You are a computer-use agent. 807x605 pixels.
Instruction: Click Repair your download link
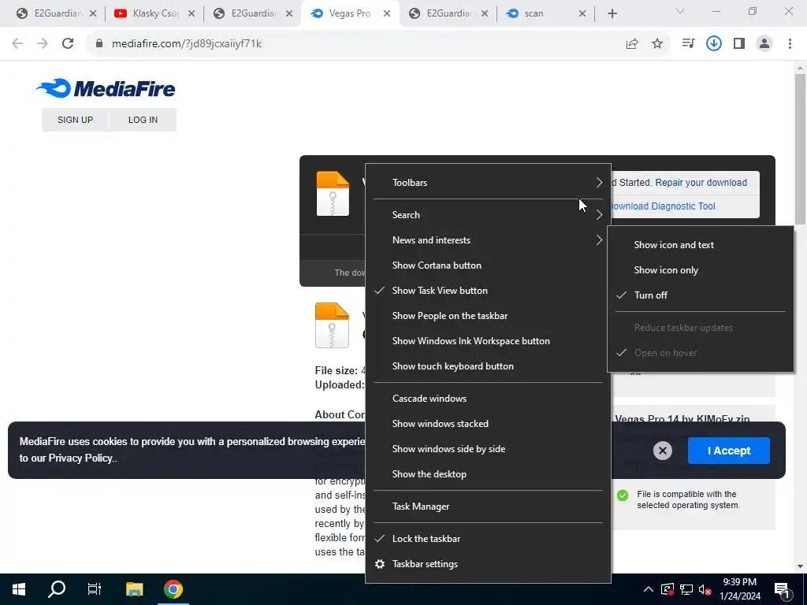tap(701, 183)
